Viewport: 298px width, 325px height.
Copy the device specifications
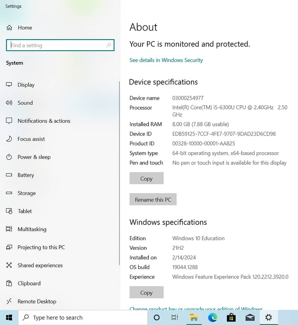[146, 179]
